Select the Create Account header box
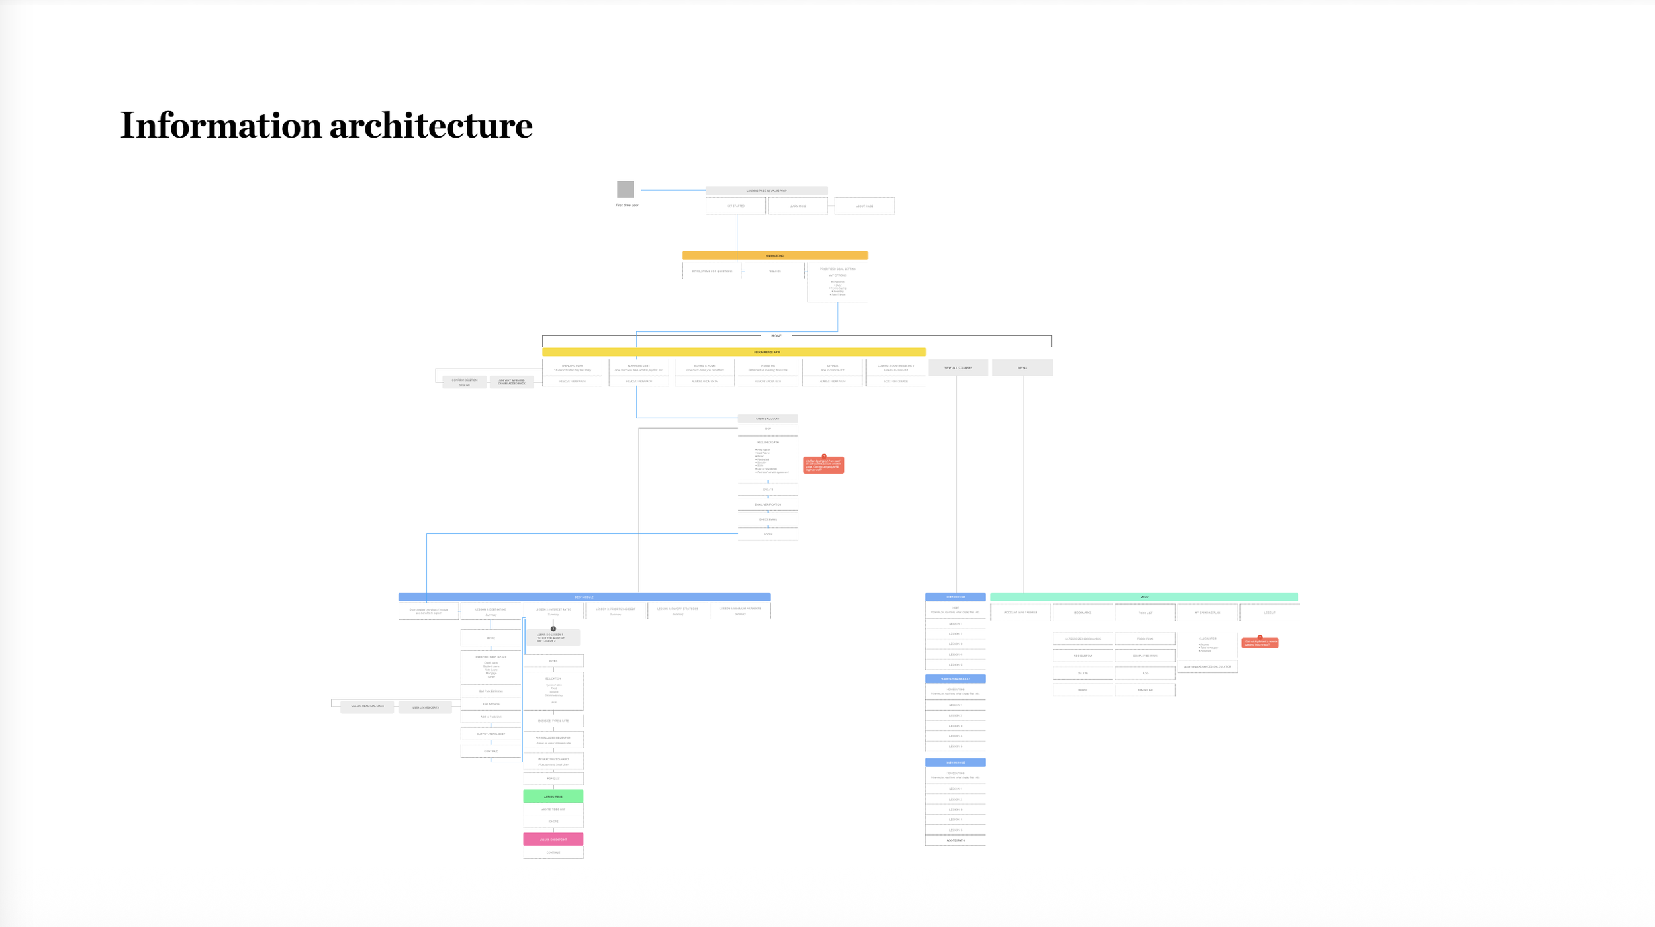The height and width of the screenshot is (927, 1655). pos(767,418)
